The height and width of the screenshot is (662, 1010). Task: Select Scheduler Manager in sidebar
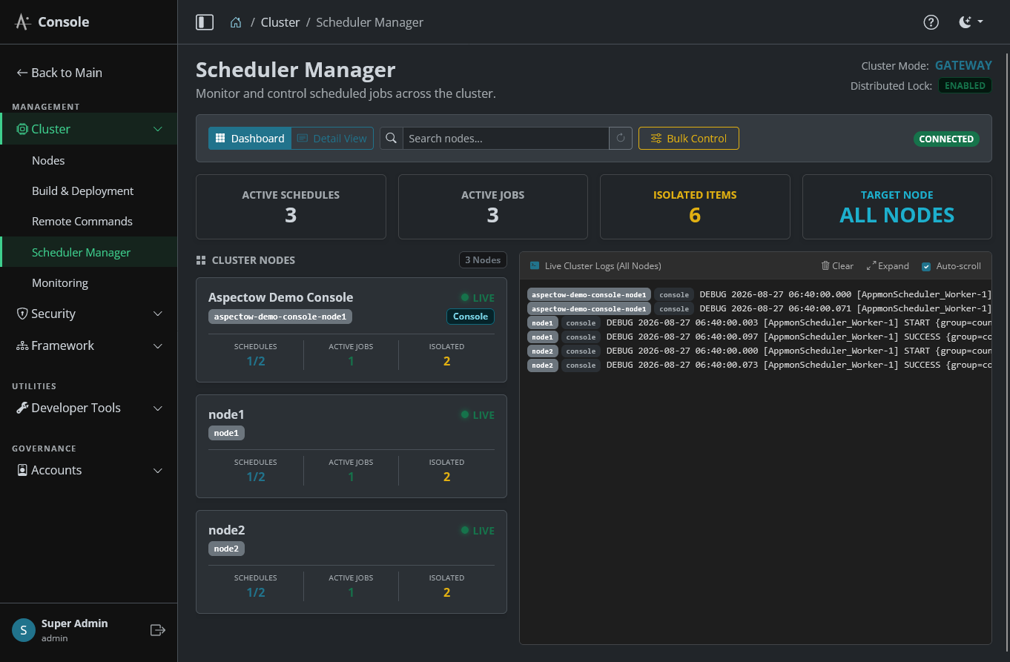click(x=89, y=252)
